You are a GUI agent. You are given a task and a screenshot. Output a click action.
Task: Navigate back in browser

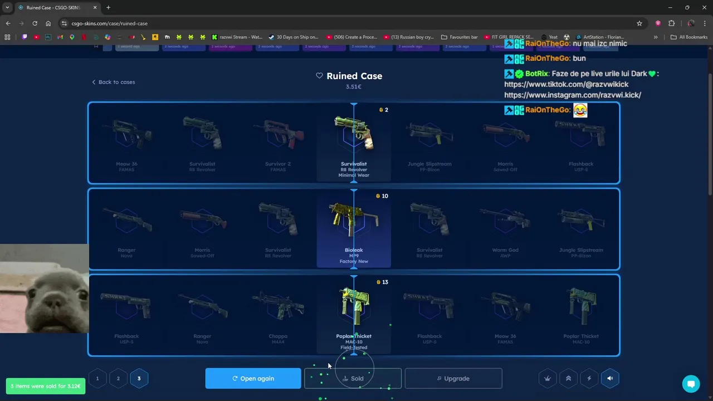[x=8, y=23]
